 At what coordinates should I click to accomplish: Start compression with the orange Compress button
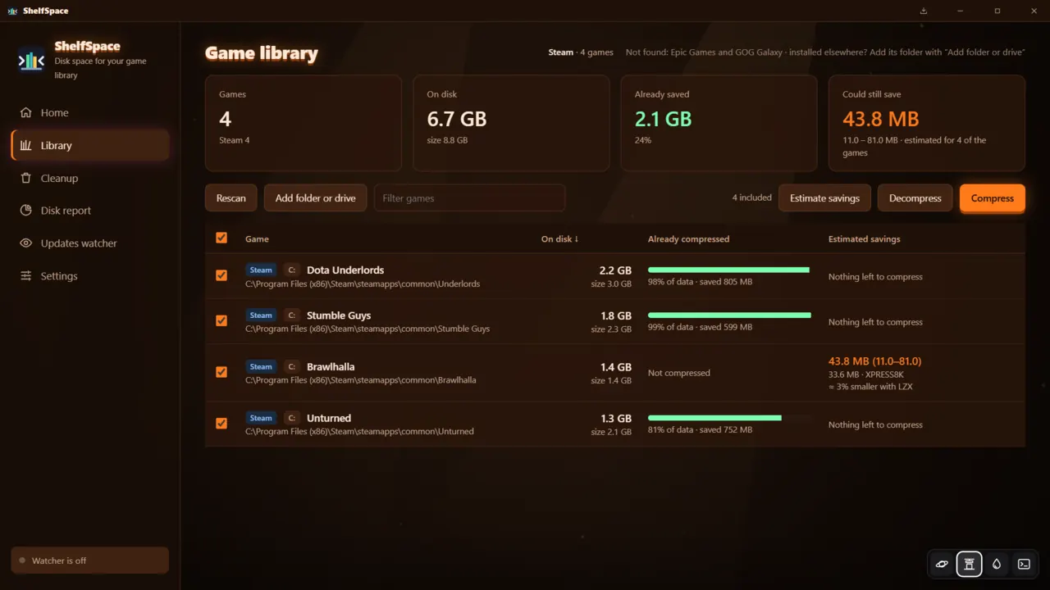992,197
